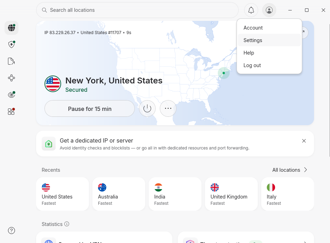The height and width of the screenshot is (243, 330).
Task: Click the Statistics info icon
Action: coord(67,224)
